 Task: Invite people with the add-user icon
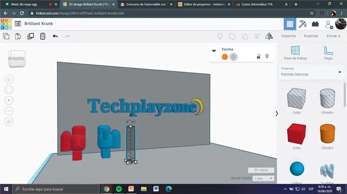coord(329,25)
